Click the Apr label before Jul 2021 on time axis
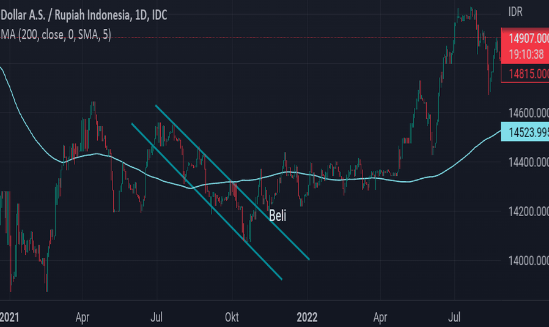 tap(83, 317)
